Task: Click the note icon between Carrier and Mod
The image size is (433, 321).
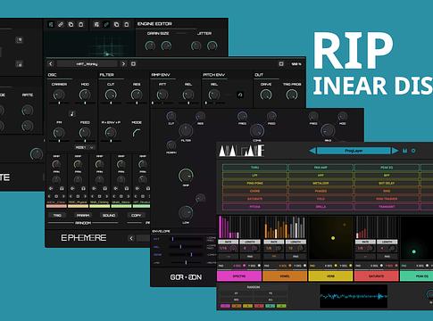Action: pyautogui.click(x=72, y=113)
